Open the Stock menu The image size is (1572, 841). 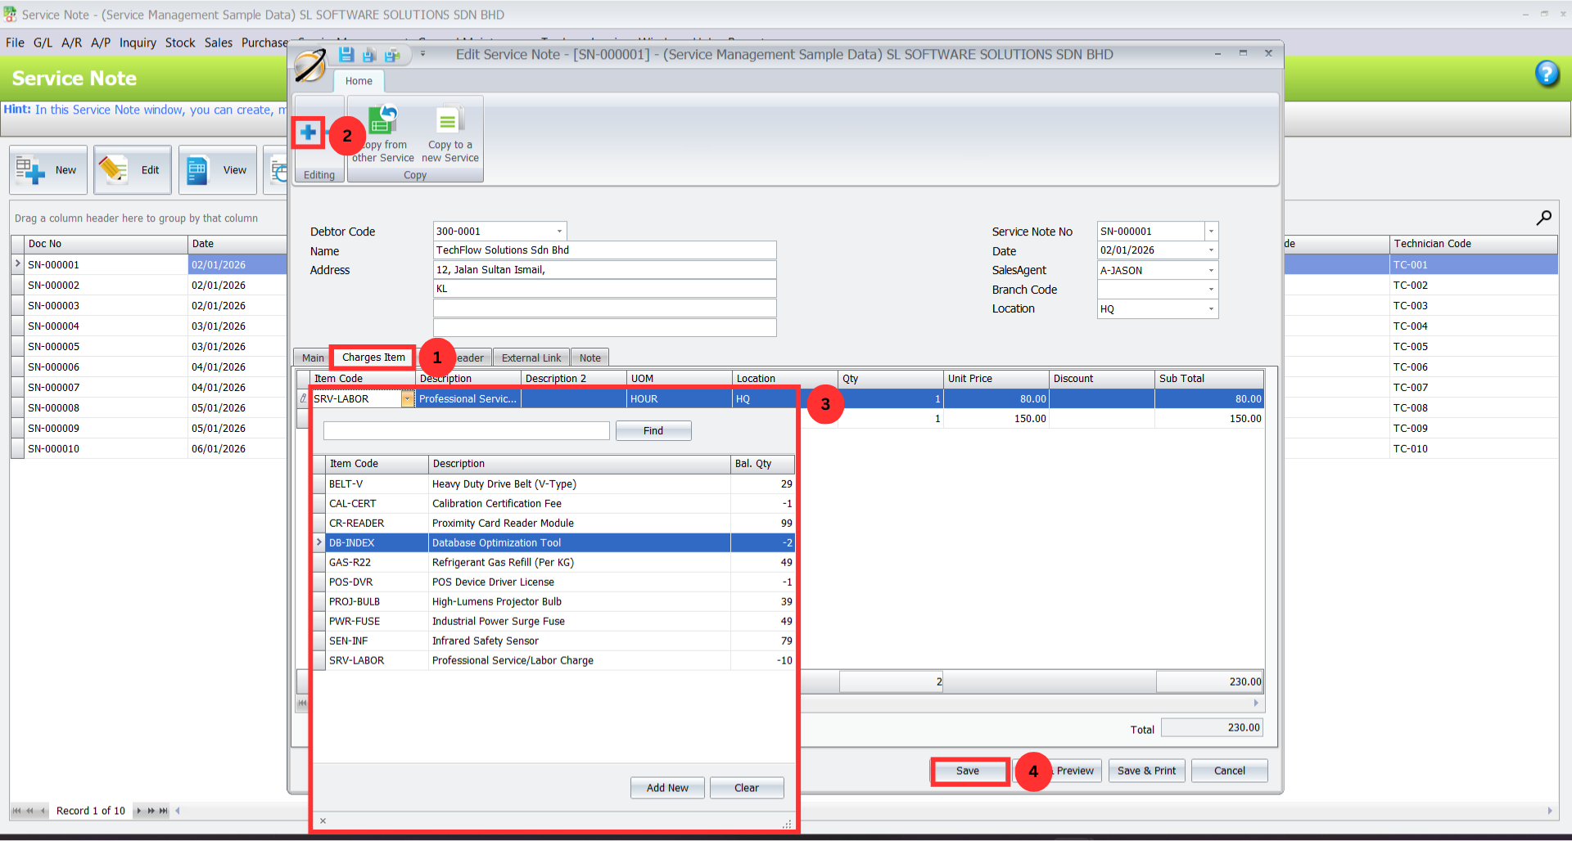point(180,43)
